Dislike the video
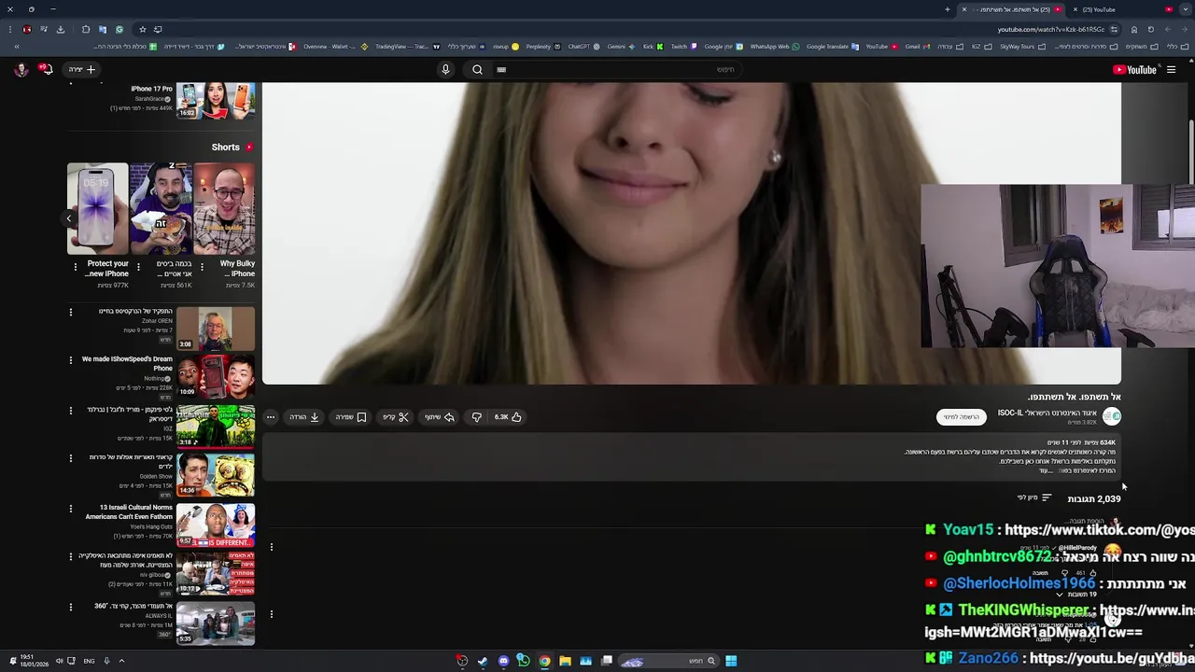Viewport: 1195px width, 672px height. pos(476,417)
